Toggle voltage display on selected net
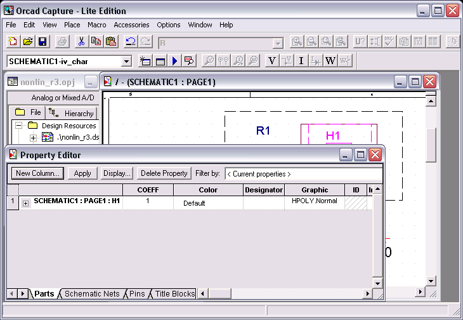The width and height of the screenshot is (463, 320). coord(287,61)
